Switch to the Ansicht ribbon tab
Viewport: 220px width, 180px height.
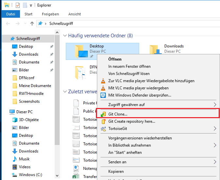click(75, 14)
